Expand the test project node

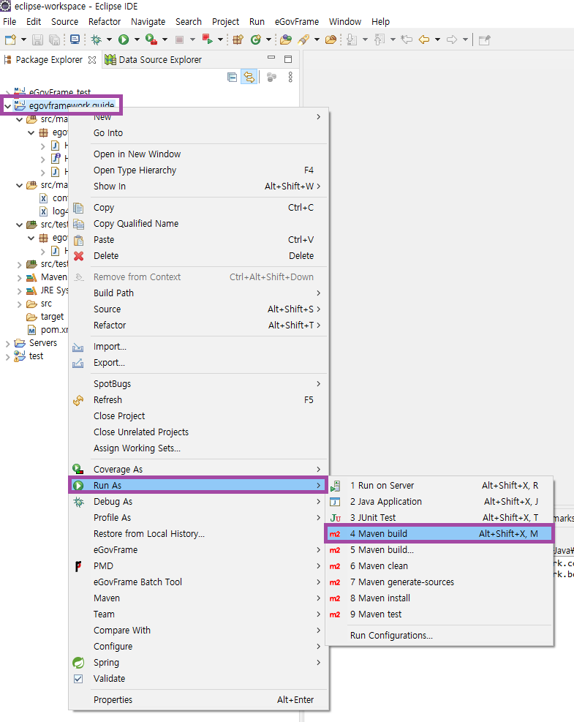(8, 356)
